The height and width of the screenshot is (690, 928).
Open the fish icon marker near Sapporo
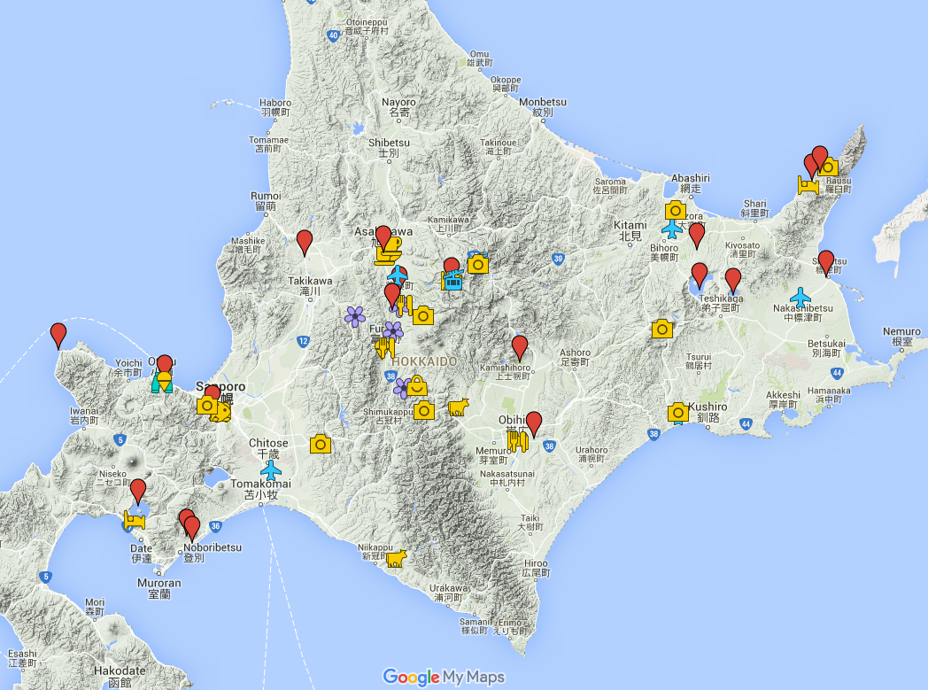coord(220,413)
